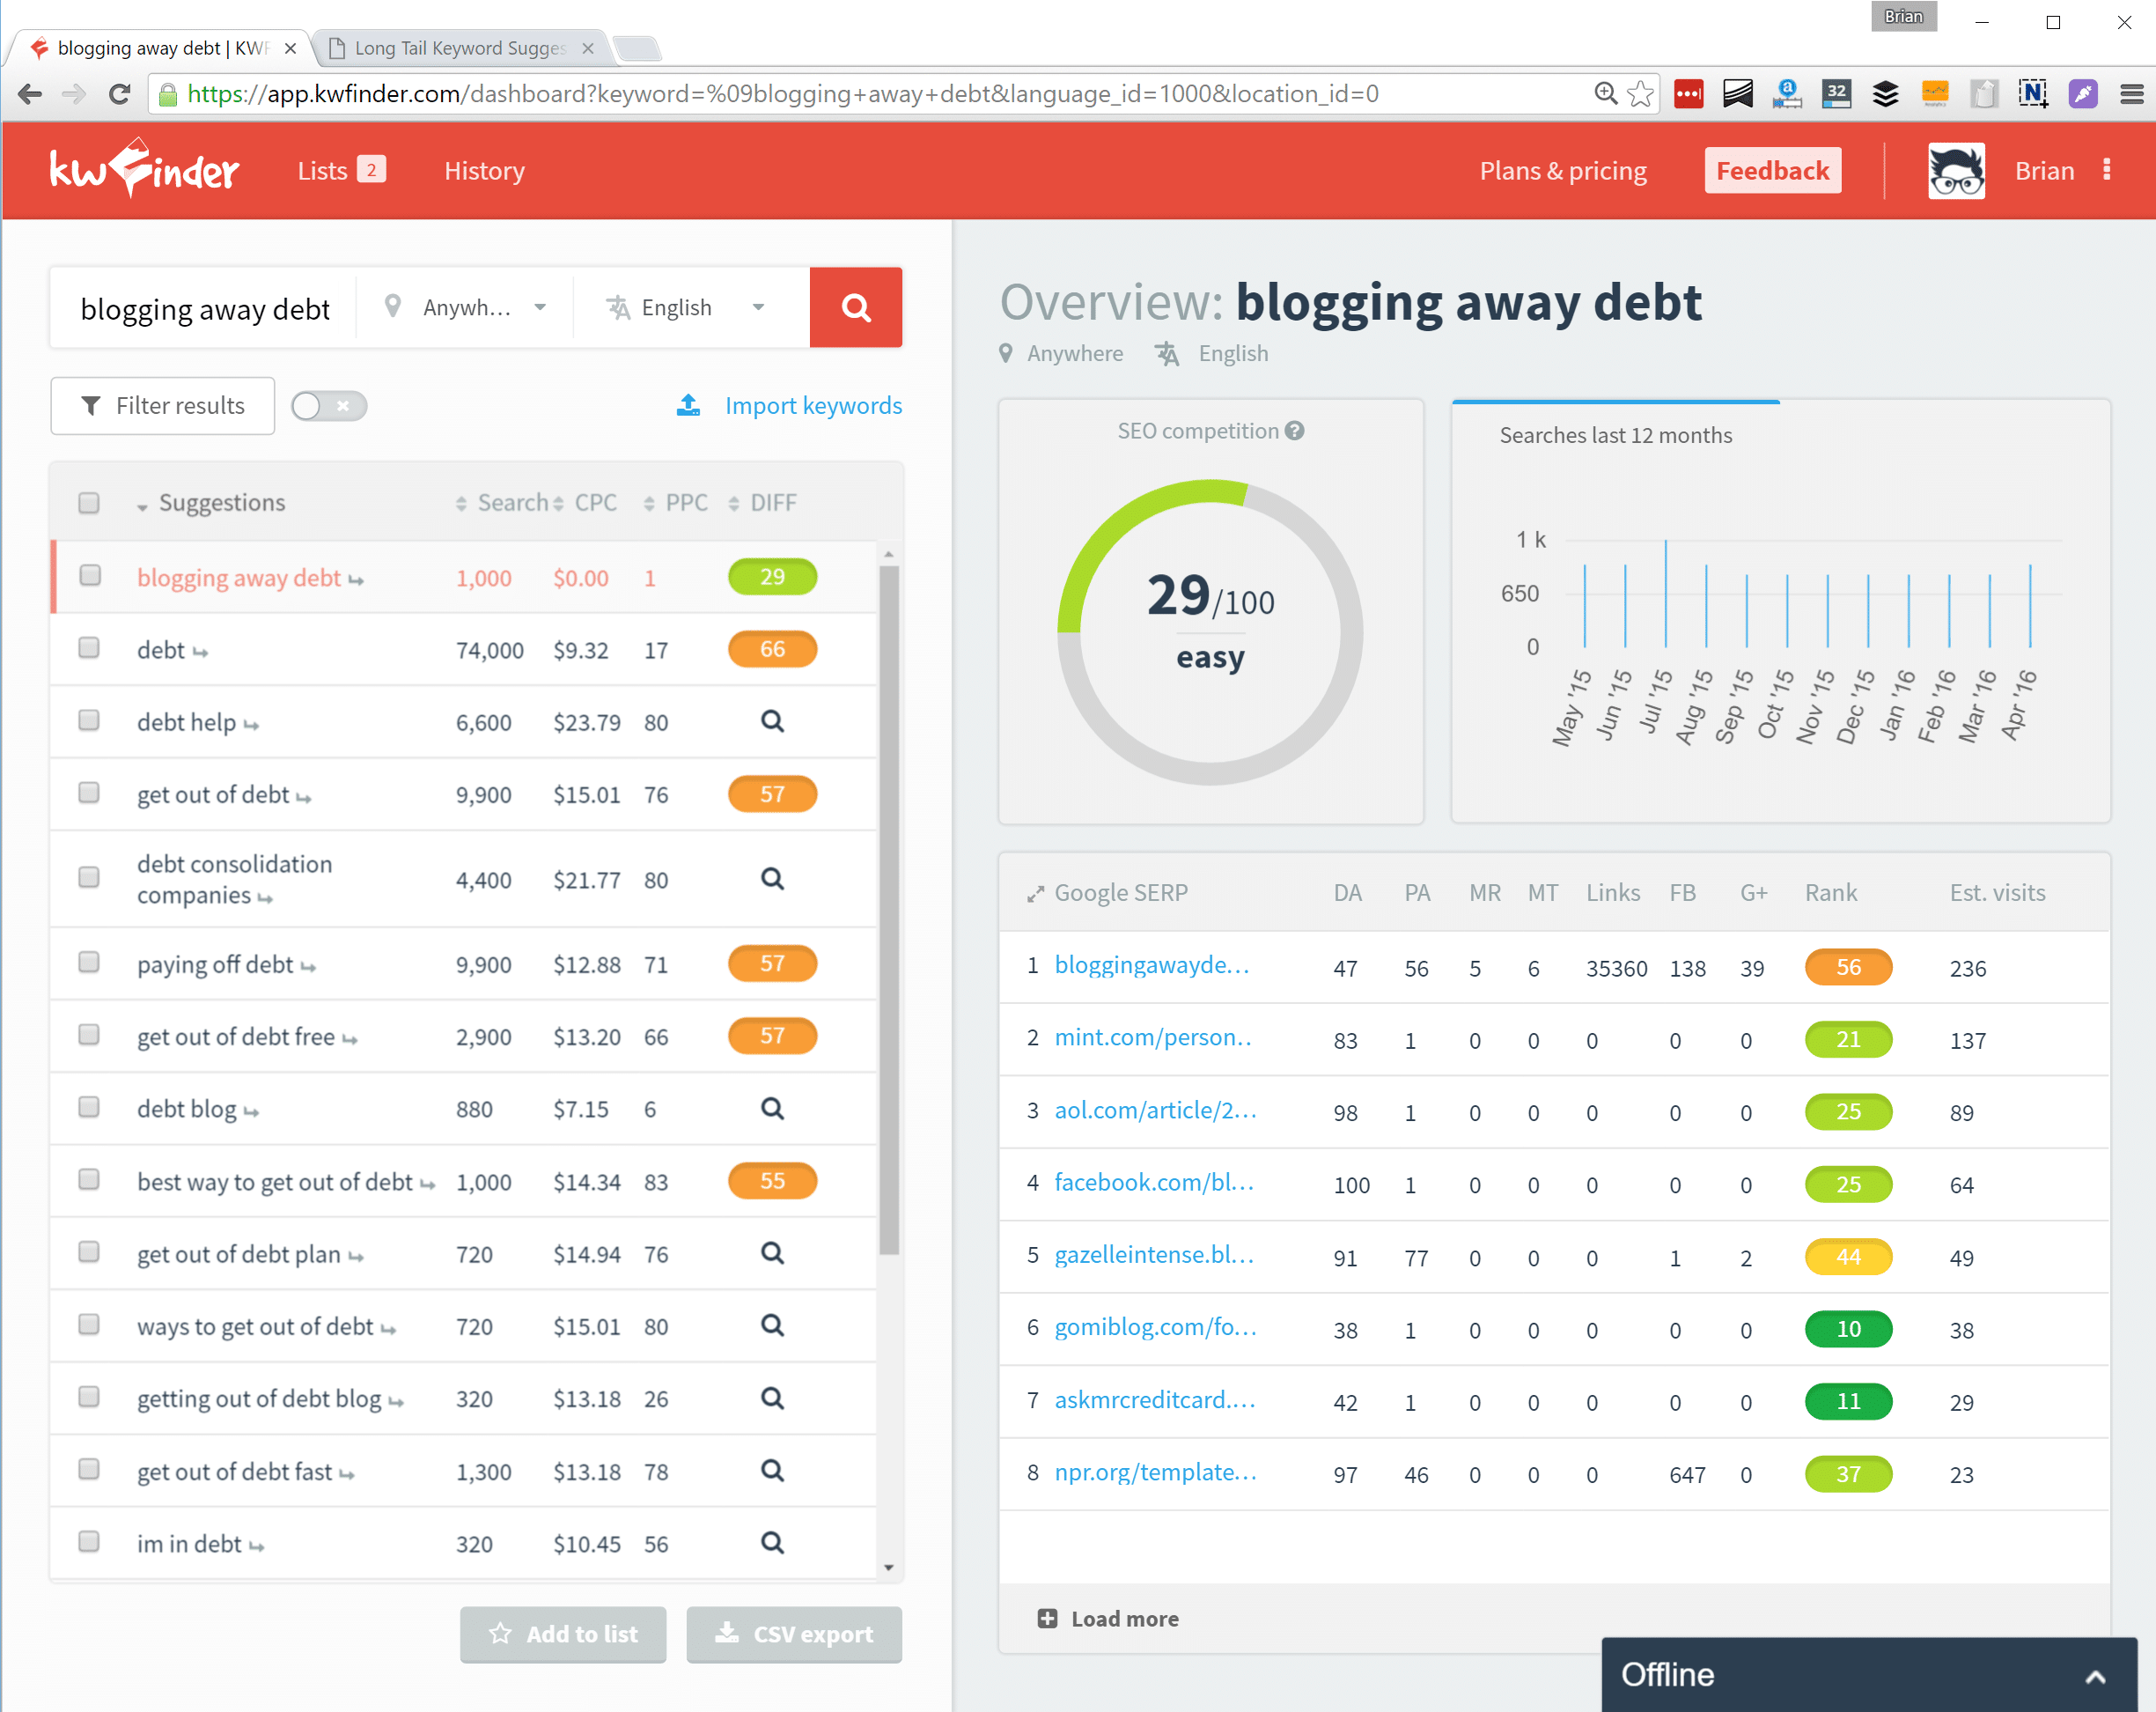Switch to the blogging away debt browser tab
The height and width of the screenshot is (1712, 2156).
coord(163,48)
